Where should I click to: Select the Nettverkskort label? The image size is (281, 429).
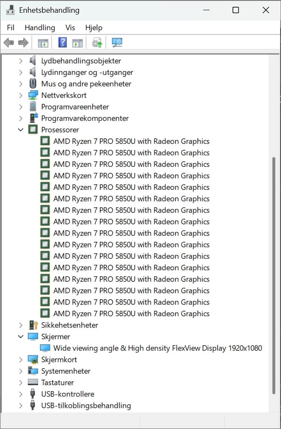[x=64, y=95]
